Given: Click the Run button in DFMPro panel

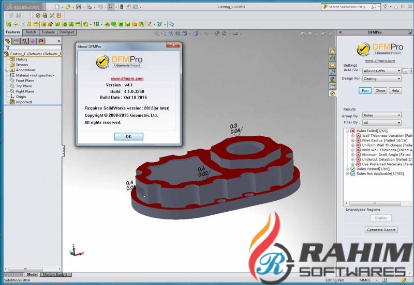Looking at the screenshot, I should point(365,90).
